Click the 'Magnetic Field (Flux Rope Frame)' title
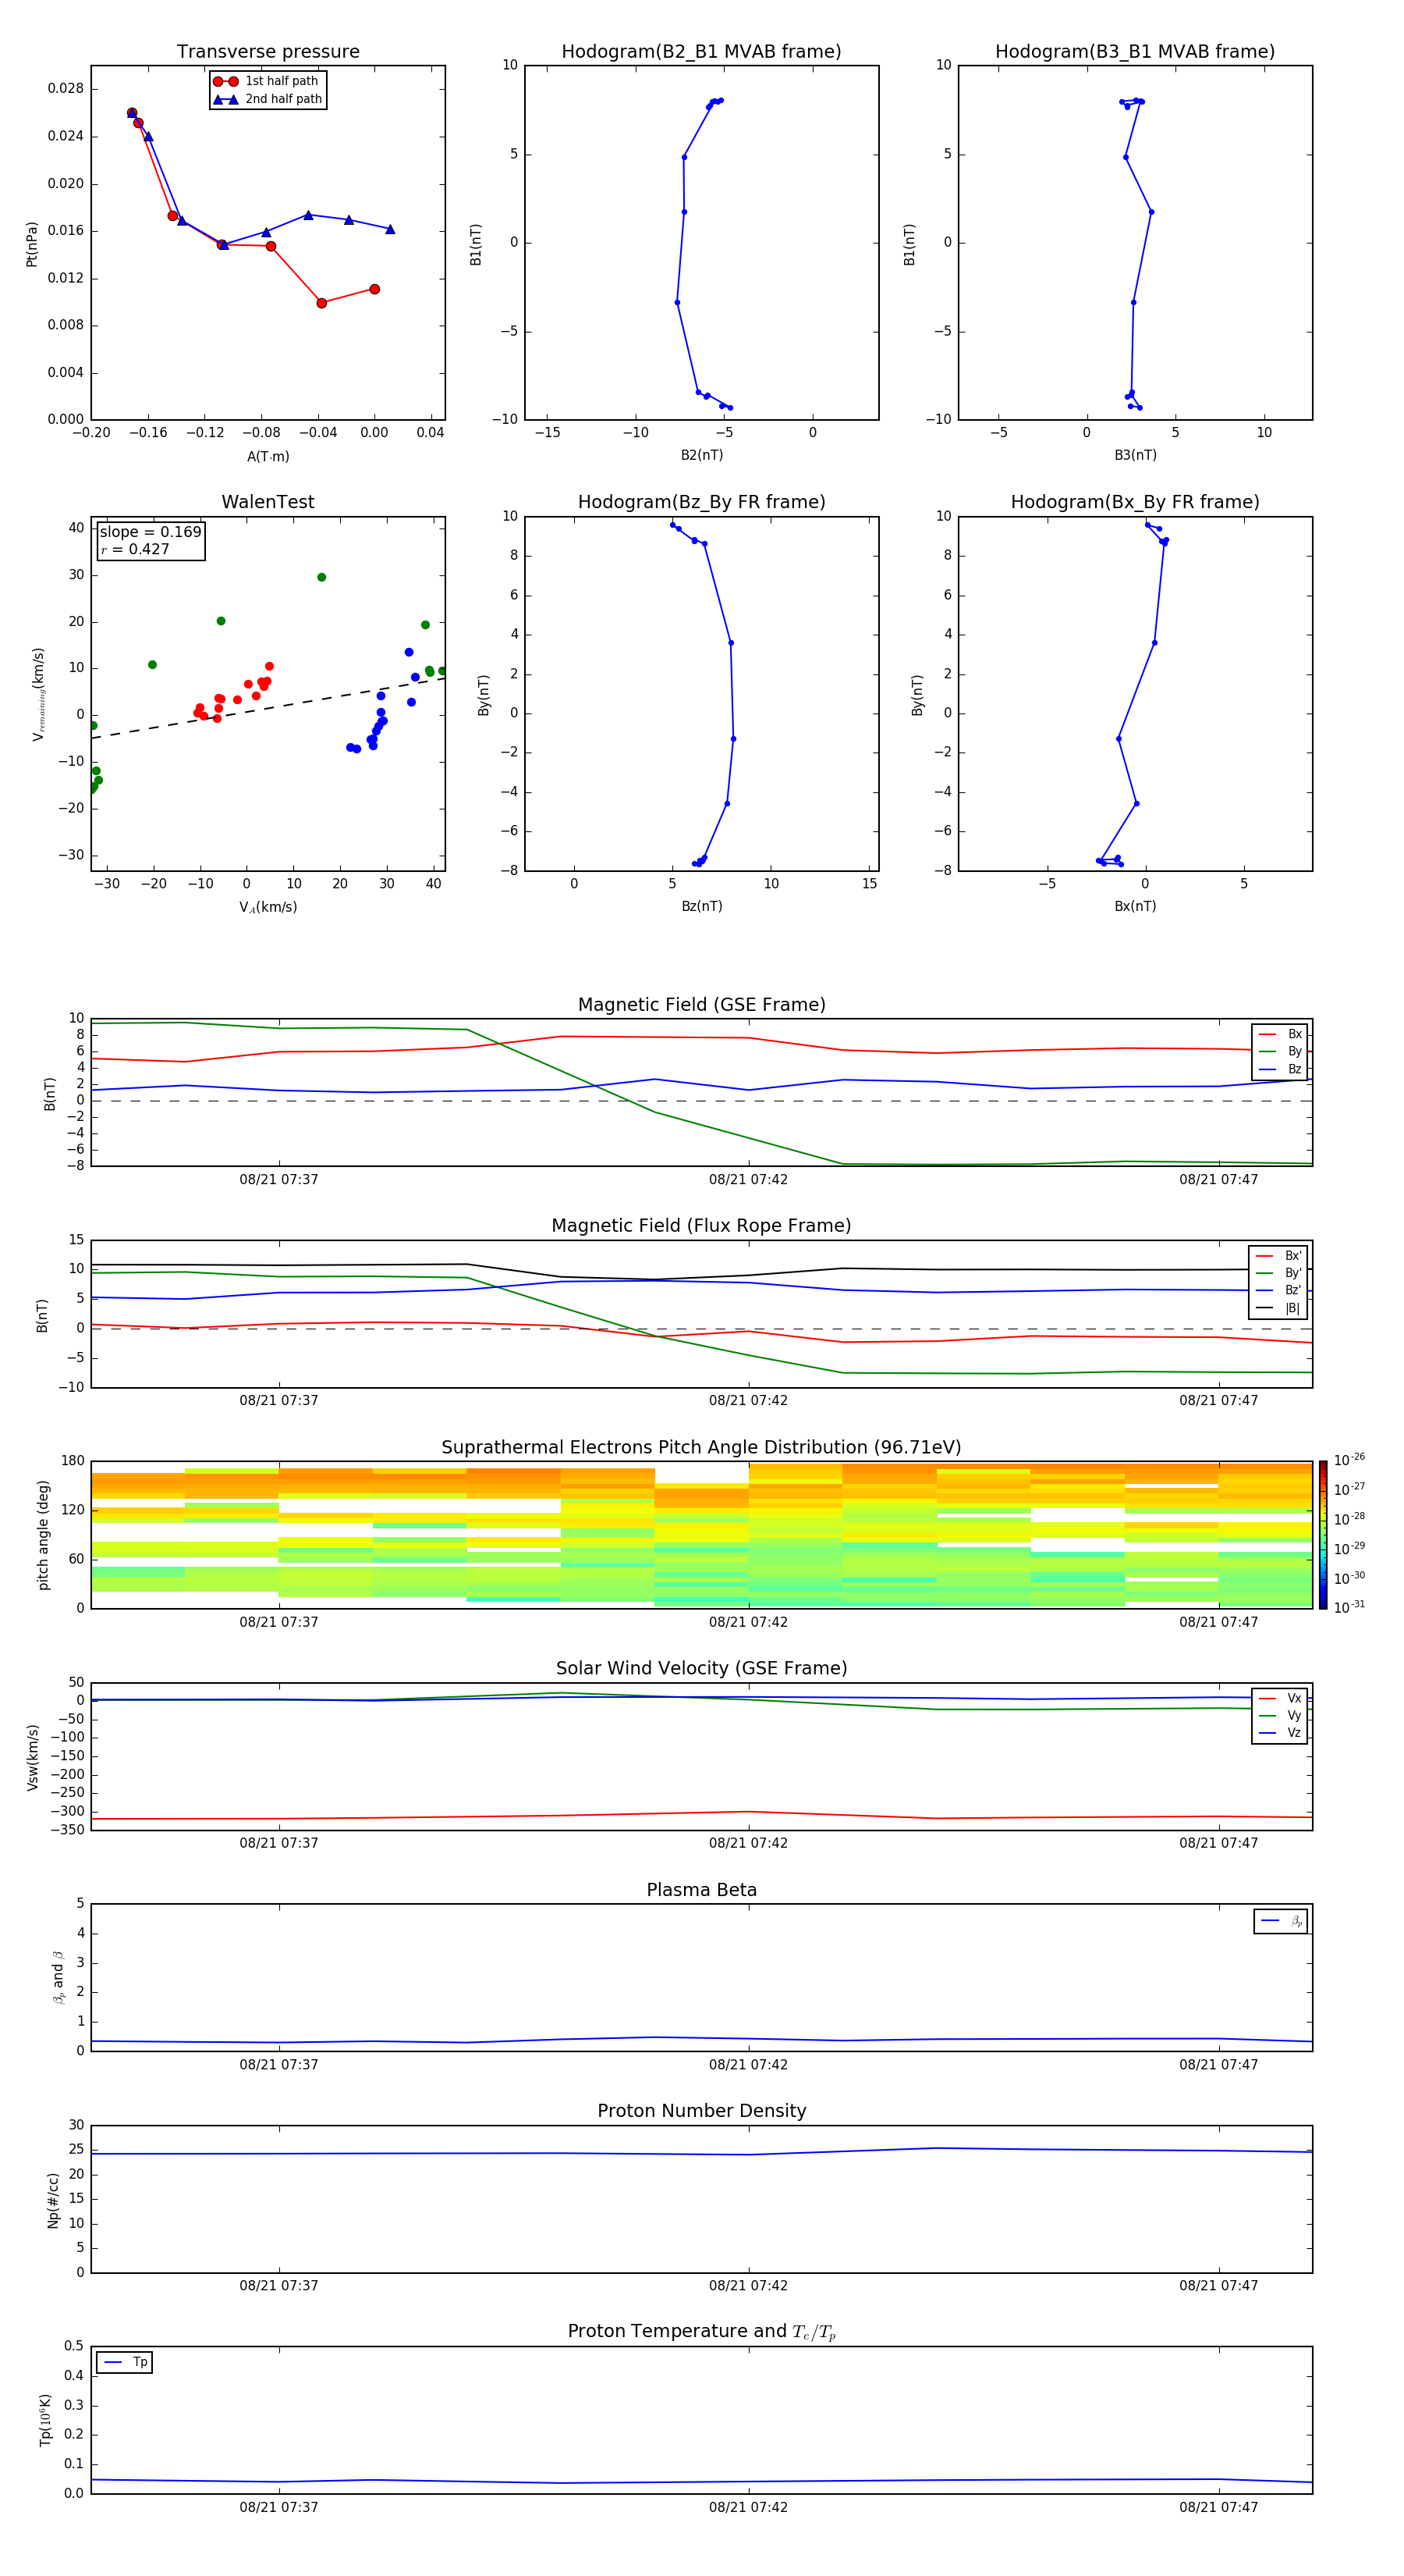The image size is (1404, 2576). pyautogui.click(x=701, y=1226)
